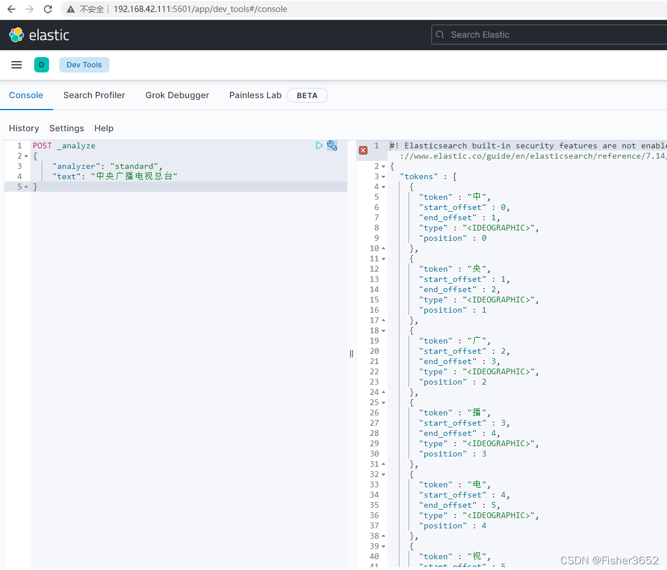The image size is (667, 570).
Task: Collapse the response root at output line 2
Action: [383, 166]
